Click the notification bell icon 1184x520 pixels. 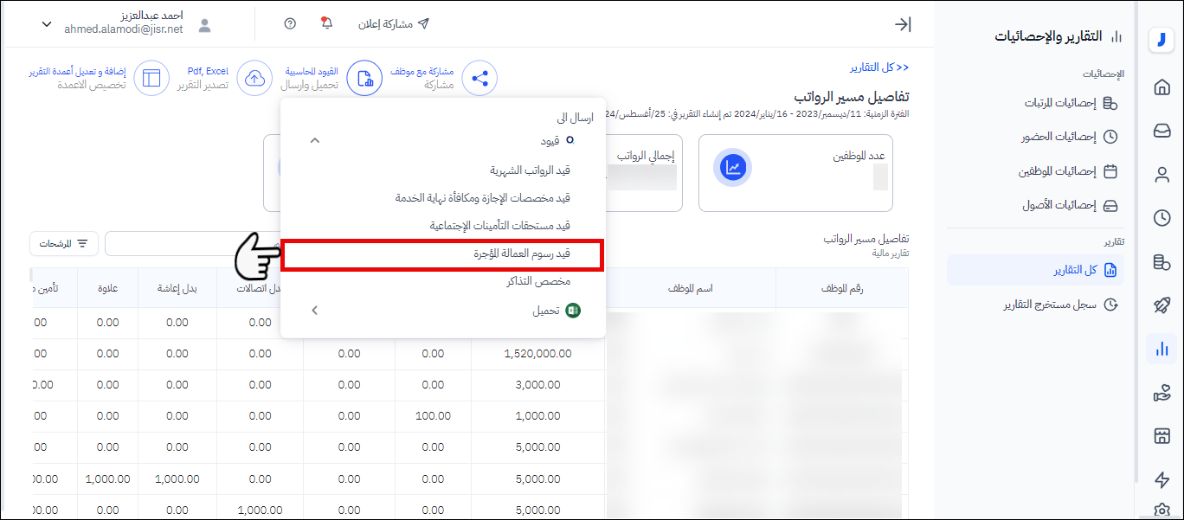pos(326,23)
